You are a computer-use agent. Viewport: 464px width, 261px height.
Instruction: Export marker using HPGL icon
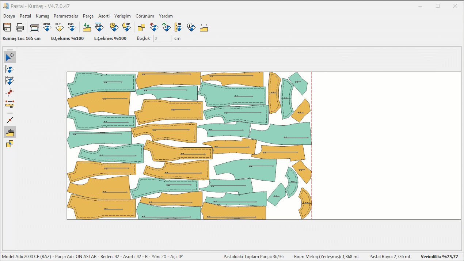47,27
